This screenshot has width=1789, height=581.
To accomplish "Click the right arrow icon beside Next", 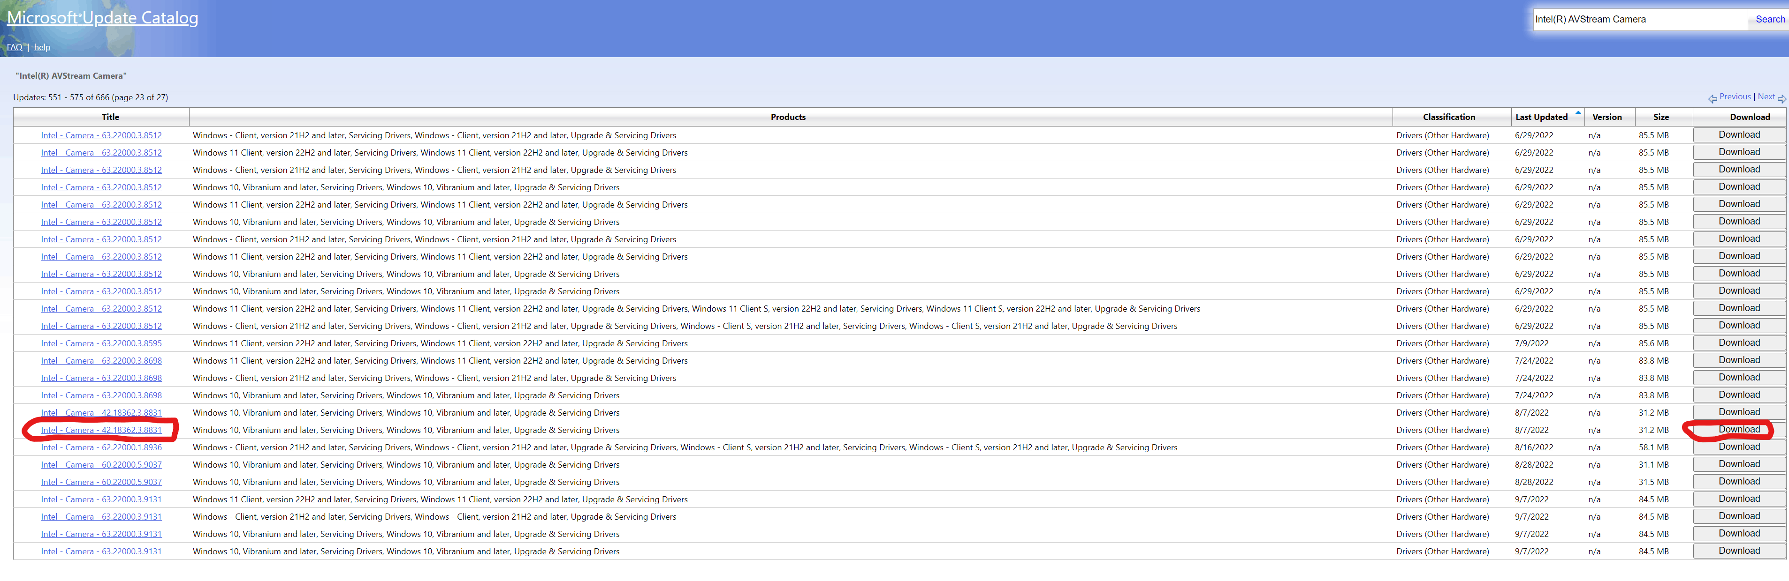I will click(x=1781, y=98).
